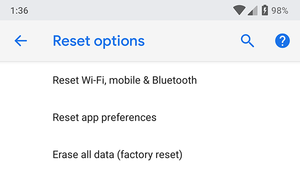Image resolution: width=300 pixels, height=183 pixels.
Task: Select Erase all data (factory reset)
Action: tap(150, 155)
